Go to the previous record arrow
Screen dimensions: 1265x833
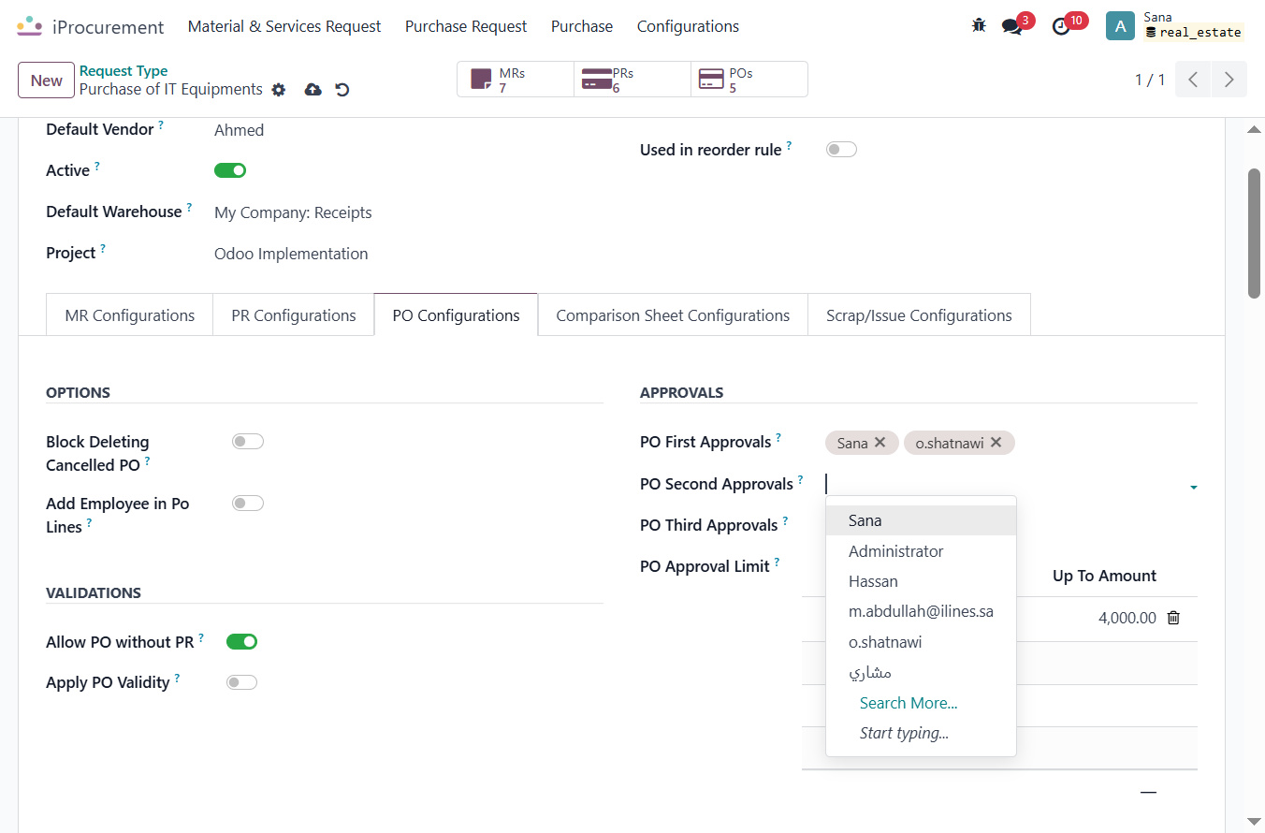coord(1193,80)
